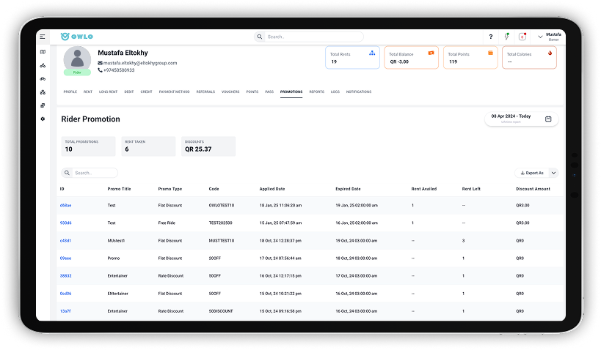
Task: Click the Total Calories card
Action: (529, 57)
